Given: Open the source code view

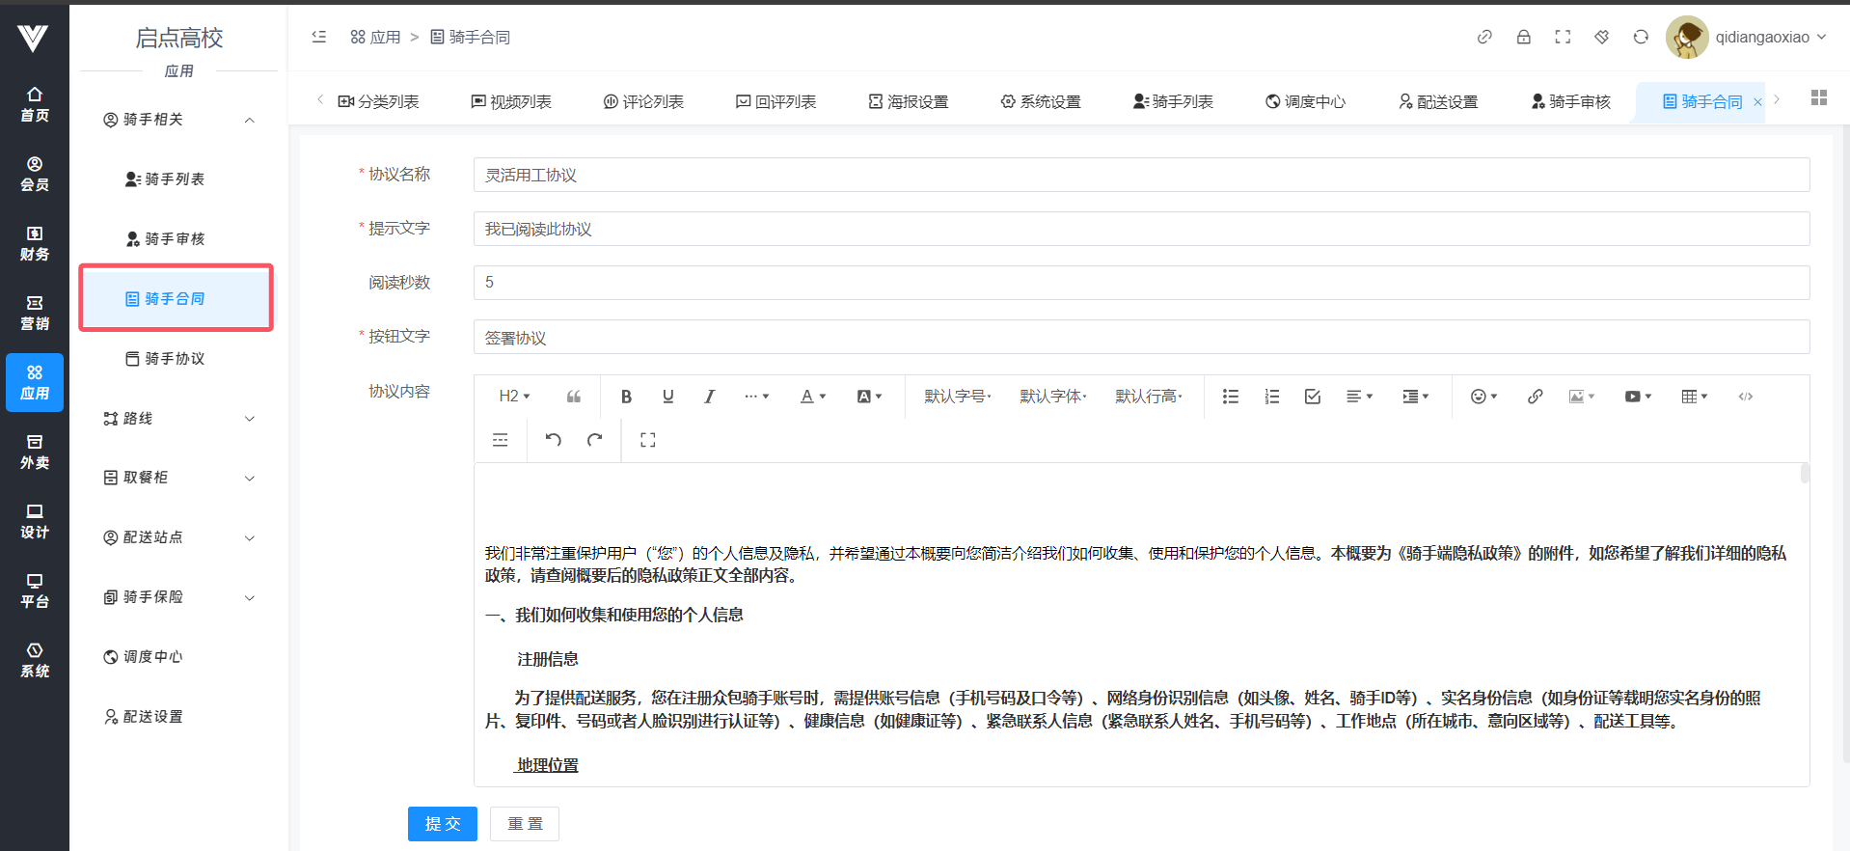Looking at the screenshot, I should coord(1745,397).
